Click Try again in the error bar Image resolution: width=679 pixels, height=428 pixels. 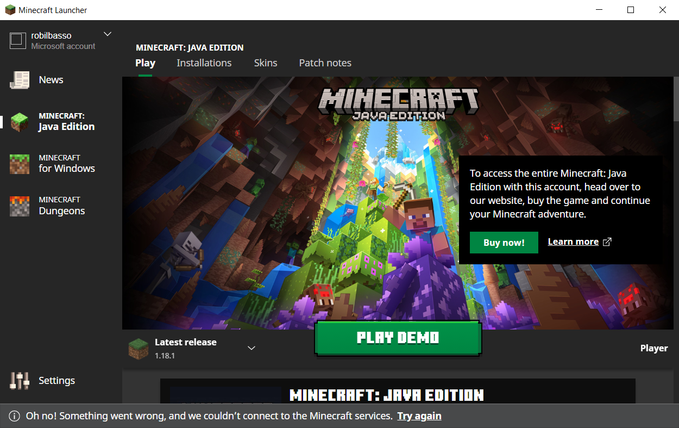(x=419, y=416)
